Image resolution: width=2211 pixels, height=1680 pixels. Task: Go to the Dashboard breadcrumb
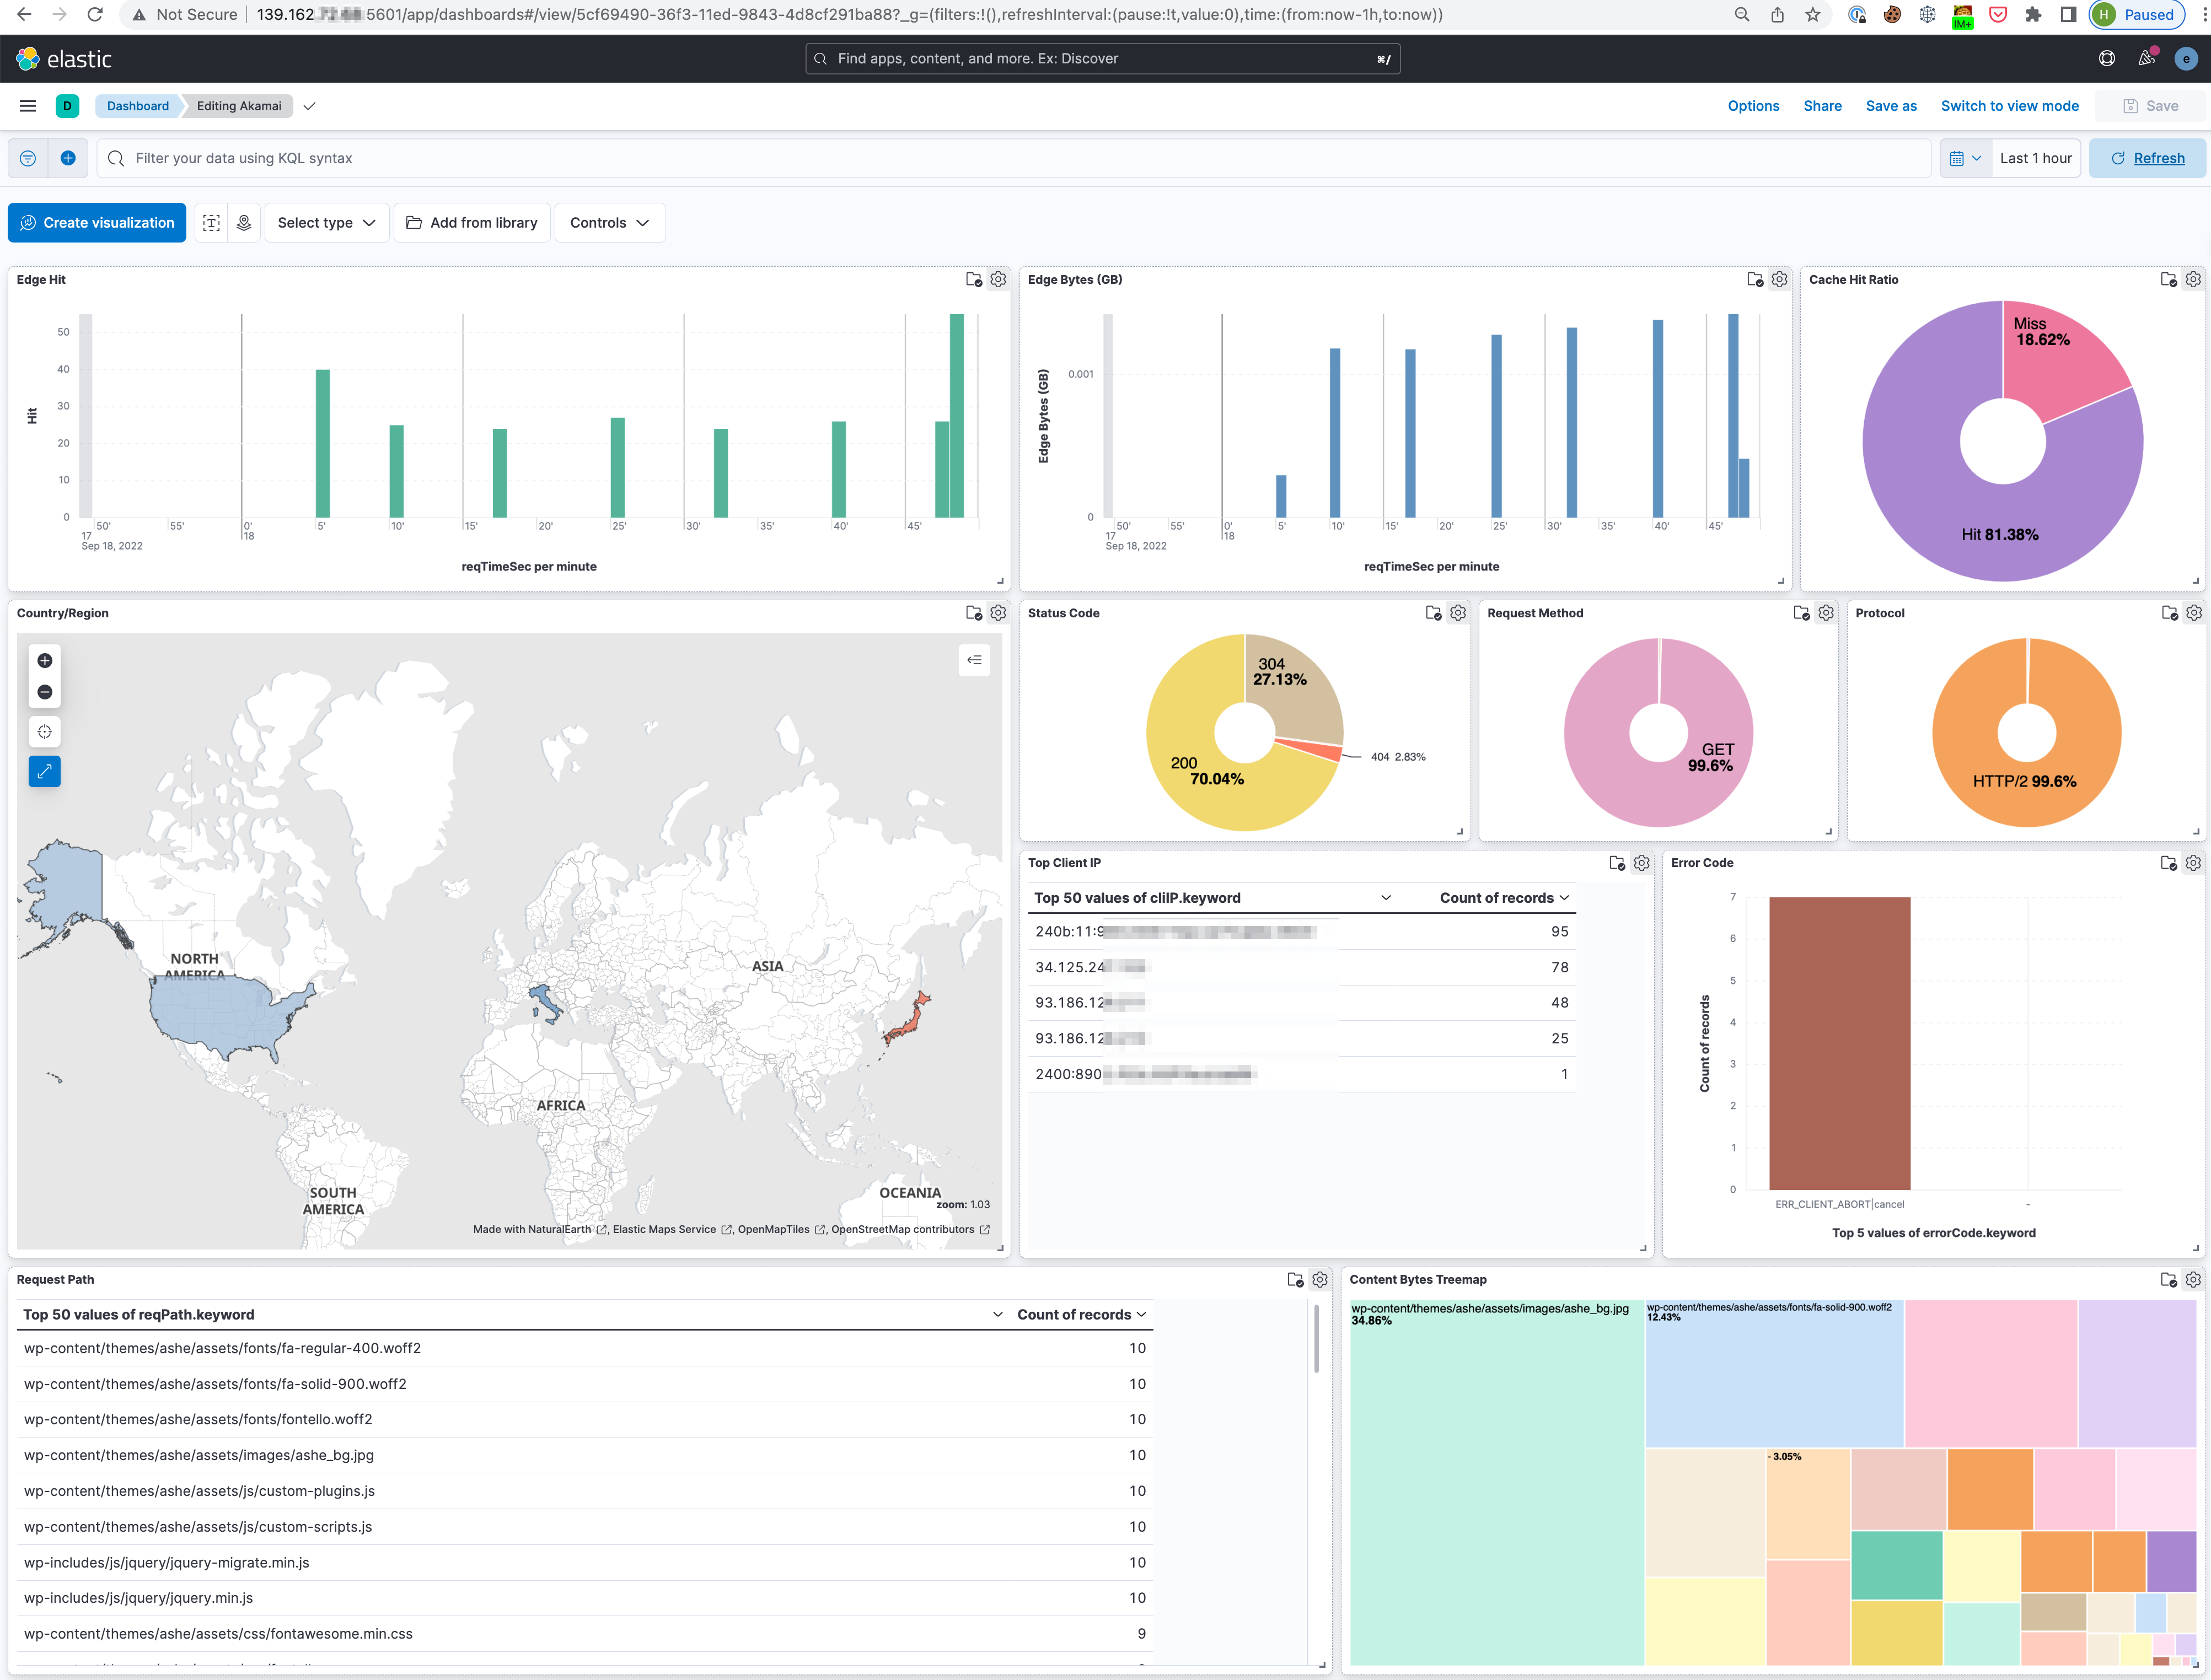coord(138,106)
